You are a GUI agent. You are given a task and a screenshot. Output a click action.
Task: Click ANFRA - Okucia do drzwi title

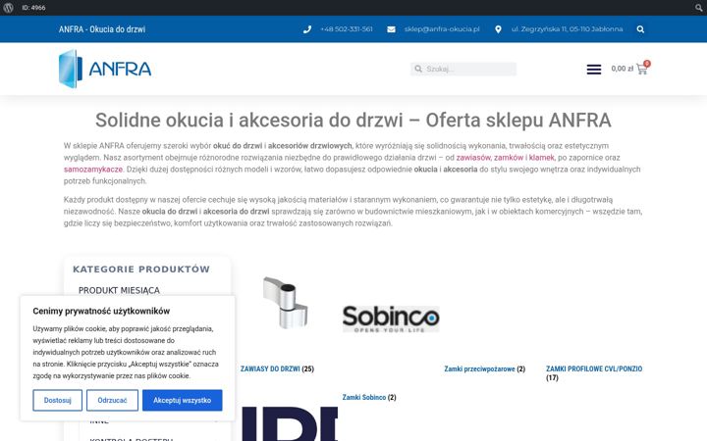point(102,29)
